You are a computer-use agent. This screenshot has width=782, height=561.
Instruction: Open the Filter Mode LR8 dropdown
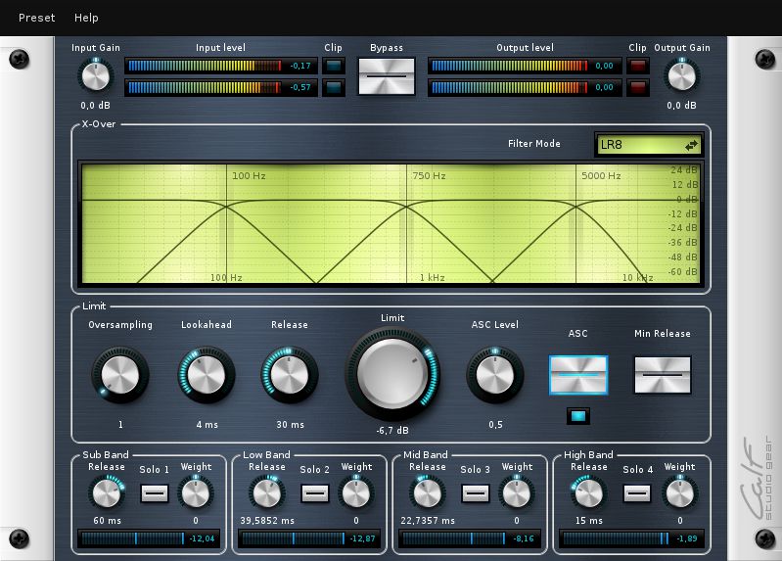point(649,145)
